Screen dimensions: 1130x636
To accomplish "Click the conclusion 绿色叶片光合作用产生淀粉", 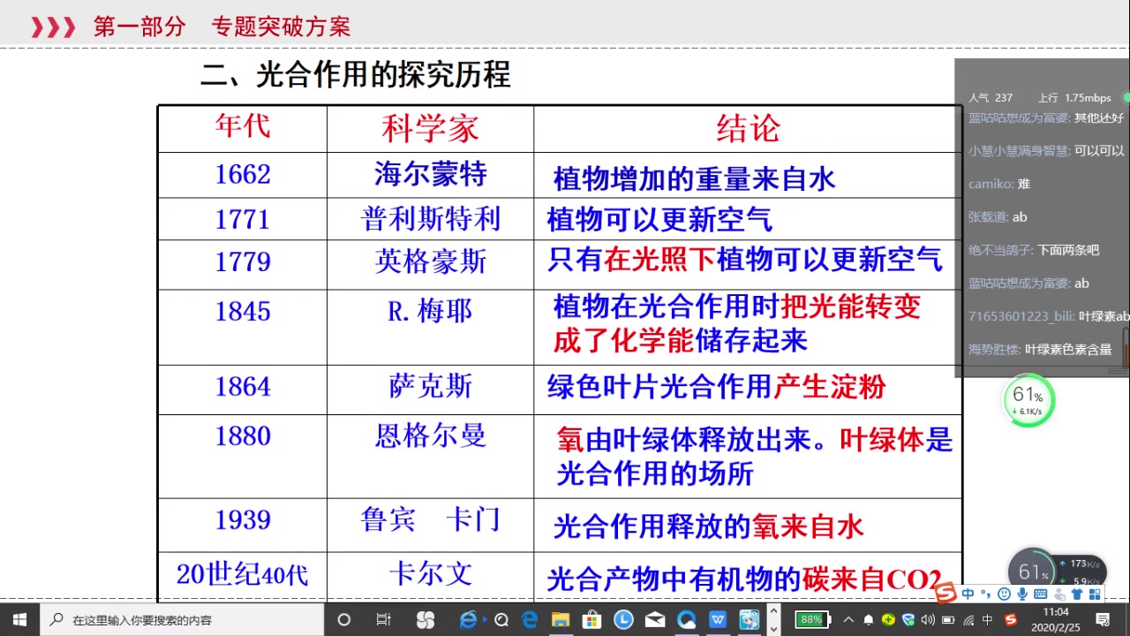I will click(716, 386).
